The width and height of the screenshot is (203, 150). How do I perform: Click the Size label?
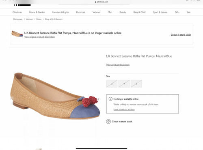(x=108, y=76)
